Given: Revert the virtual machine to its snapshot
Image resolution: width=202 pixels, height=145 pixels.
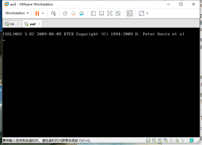Looking at the screenshot, I should [x=73, y=13].
